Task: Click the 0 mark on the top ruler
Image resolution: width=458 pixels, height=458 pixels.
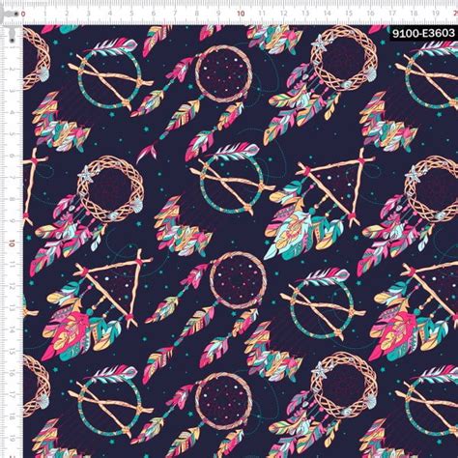Action: coord(23,14)
